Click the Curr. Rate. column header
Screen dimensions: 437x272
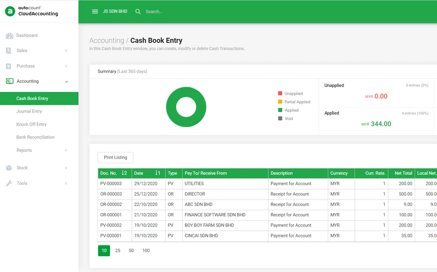[x=371, y=173]
